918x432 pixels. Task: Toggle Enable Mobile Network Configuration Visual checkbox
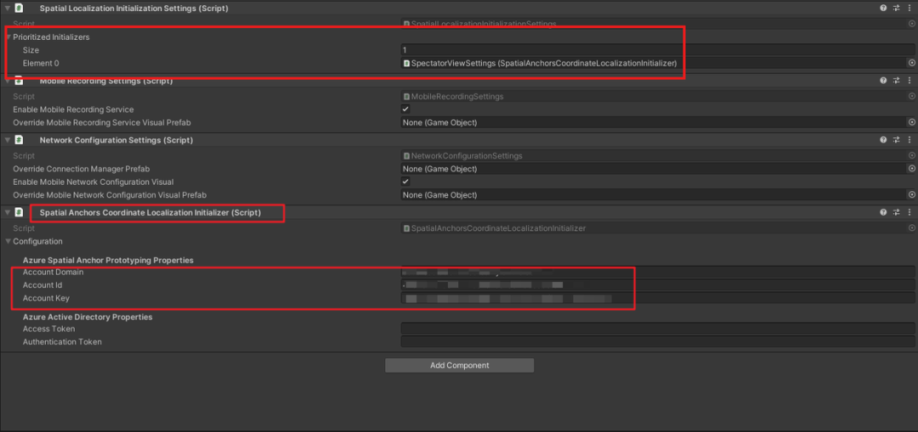pos(405,182)
